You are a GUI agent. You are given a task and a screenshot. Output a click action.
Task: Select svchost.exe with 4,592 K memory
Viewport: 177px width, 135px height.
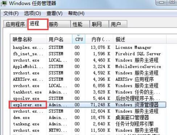click(88, 73)
